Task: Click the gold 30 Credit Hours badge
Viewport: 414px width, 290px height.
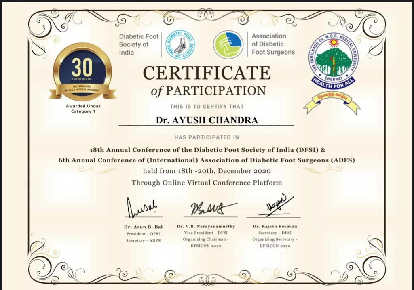Action: (82, 73)
